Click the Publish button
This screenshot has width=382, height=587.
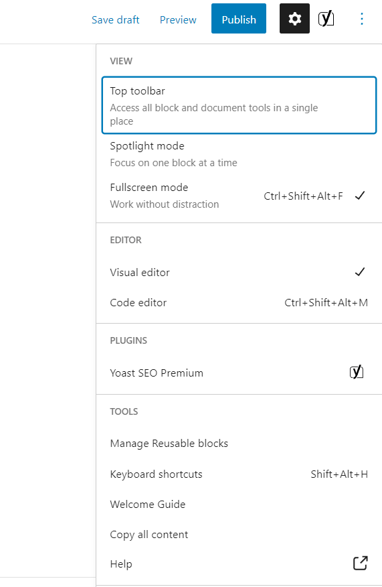239,19
